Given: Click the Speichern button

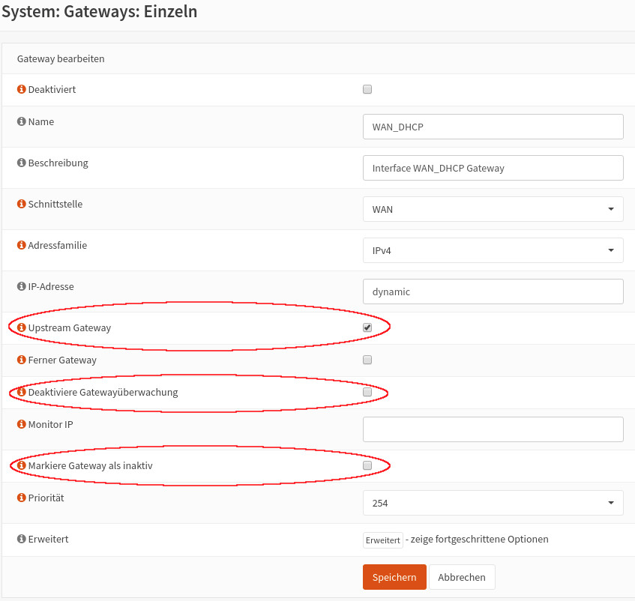Looking at the screenshot, I should pos(394,577).
